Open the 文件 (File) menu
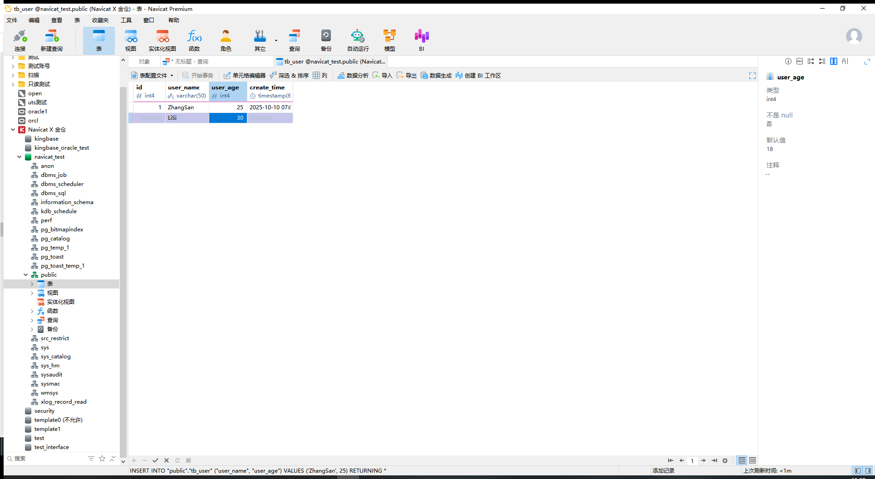The height and width of the screenshot is (479, 875). tap(12, 20)
